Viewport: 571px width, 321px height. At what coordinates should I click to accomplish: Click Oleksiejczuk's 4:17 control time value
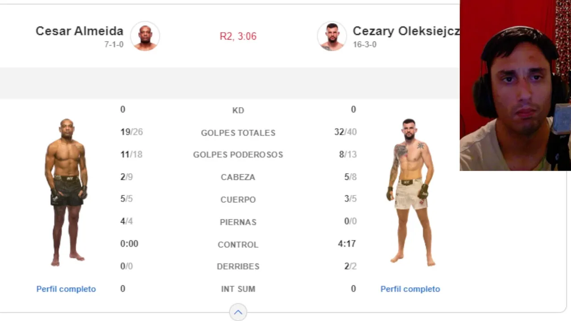pyautogui.click(x=347, y=244)
